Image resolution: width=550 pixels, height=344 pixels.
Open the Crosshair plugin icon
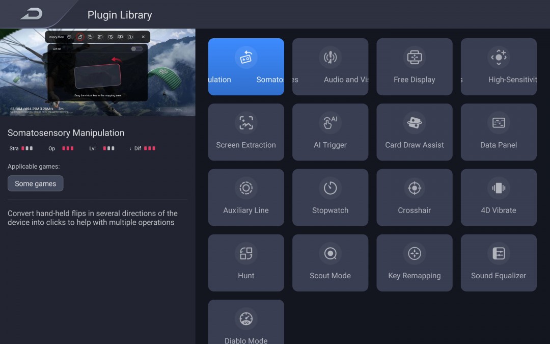414,188
